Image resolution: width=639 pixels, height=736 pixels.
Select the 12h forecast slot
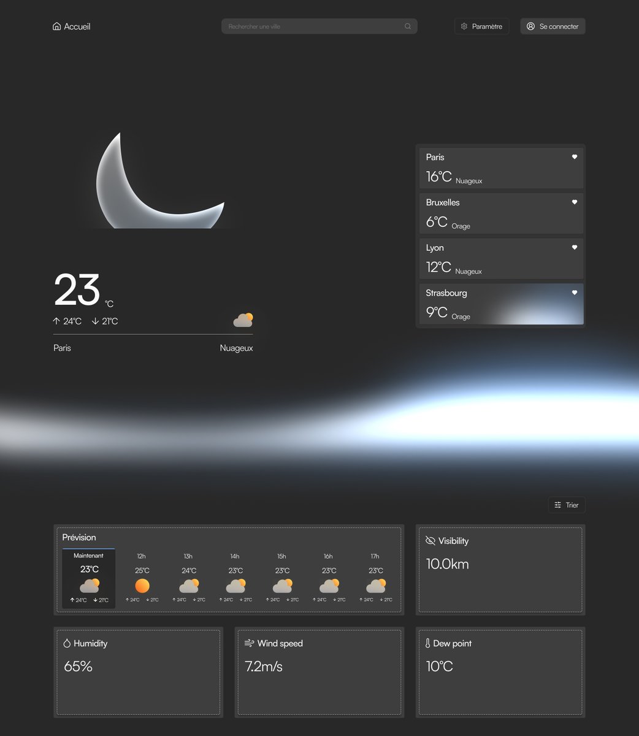pos(142,578)
